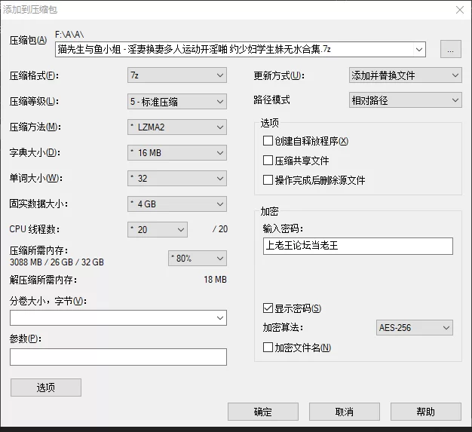Open the 单词大小 32 dropdown
The width and height of the screenshot is (472, 432).
177,178
